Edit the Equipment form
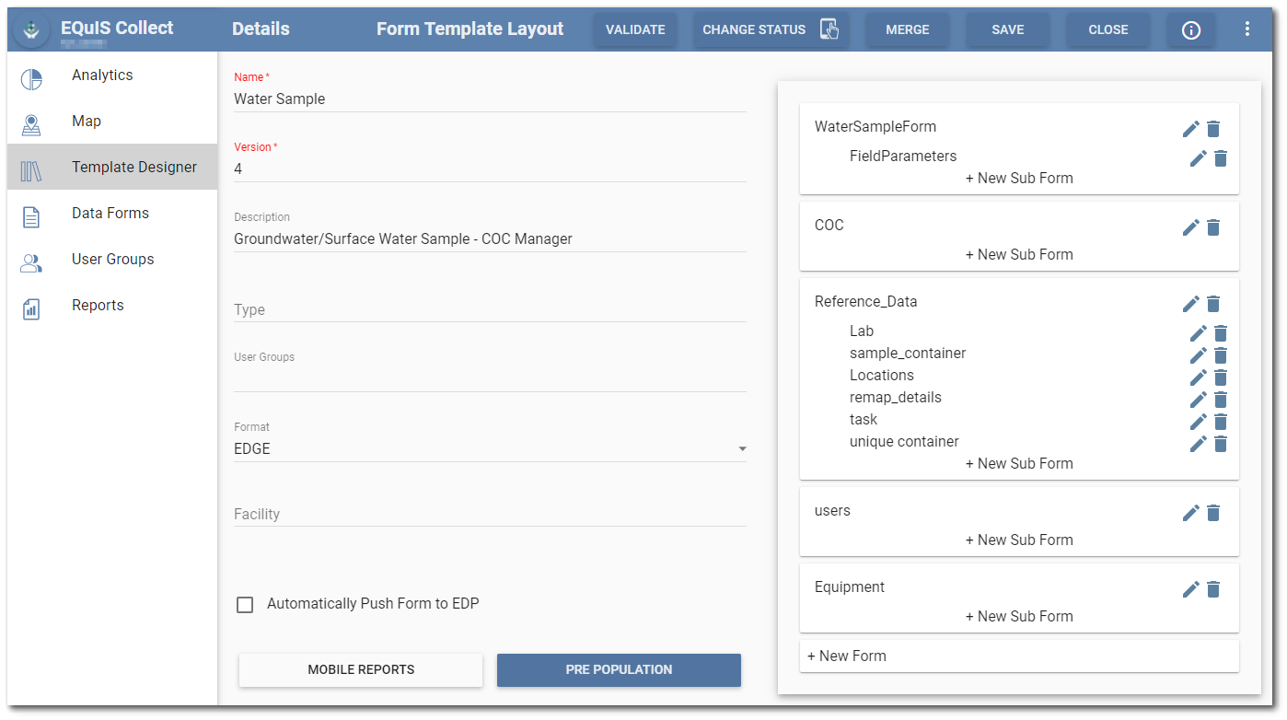This screenshot has width=1287, height=720. pos(1190,589)
